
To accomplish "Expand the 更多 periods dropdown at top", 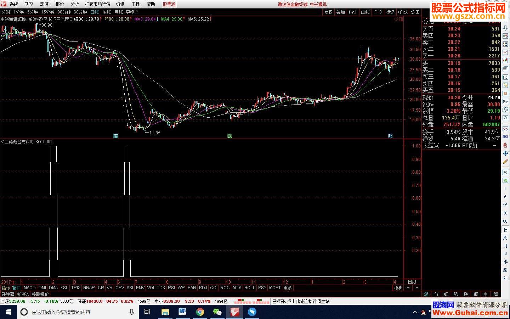I will [x=132, y=12].
